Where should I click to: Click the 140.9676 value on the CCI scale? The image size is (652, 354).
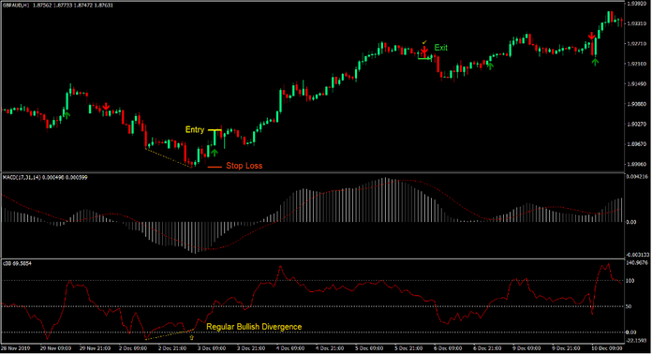(637, 262)
